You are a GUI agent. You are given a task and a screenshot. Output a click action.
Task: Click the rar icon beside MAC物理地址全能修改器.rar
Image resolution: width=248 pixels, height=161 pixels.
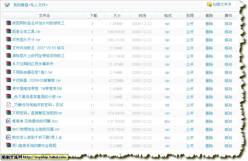[x=8, y=129]
